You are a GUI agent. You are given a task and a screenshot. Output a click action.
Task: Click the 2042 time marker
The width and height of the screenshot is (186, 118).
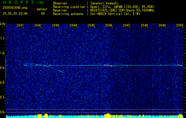pos(38,25)
